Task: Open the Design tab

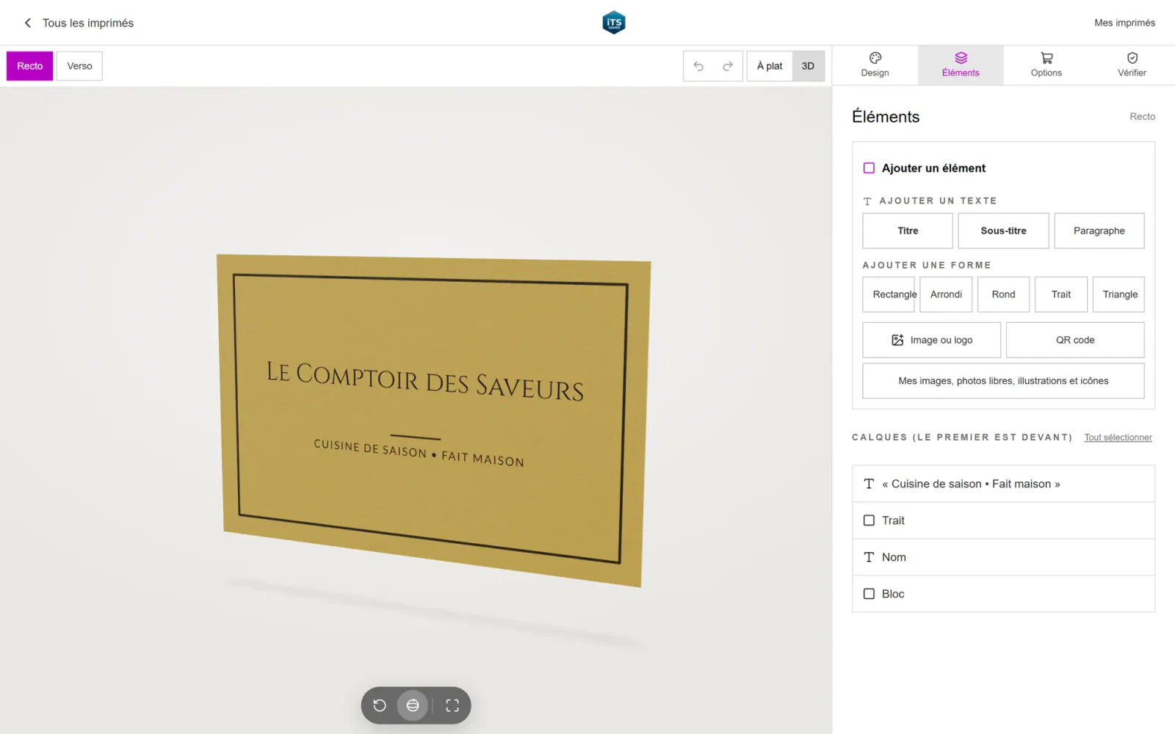Action: 875,65
